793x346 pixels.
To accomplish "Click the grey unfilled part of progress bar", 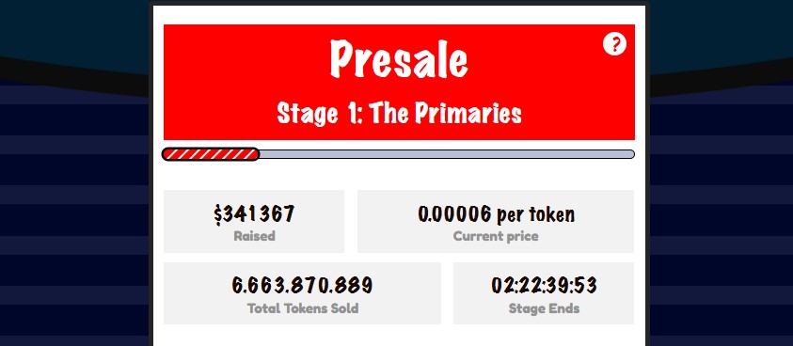I will point(447,154).
